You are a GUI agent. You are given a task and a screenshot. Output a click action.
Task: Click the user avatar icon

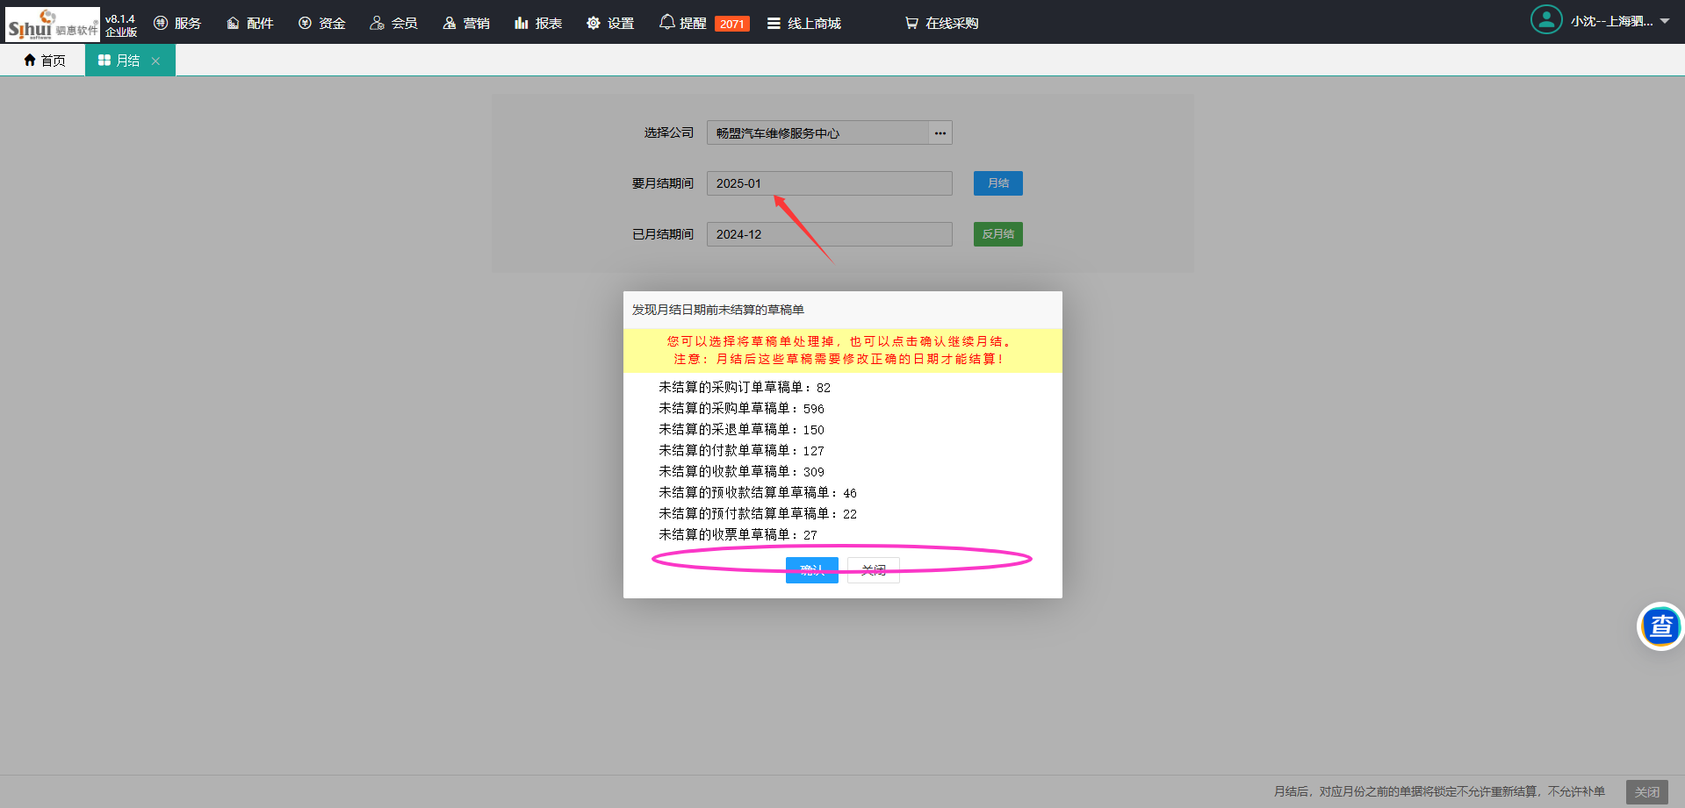pos(1545,20)
